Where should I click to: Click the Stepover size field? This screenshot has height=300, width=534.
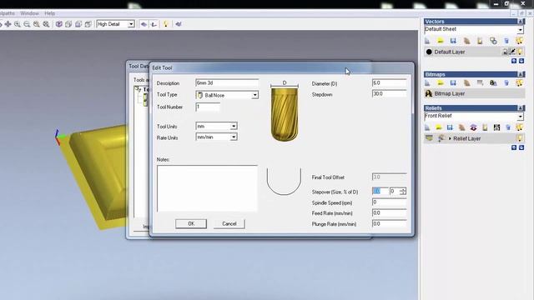[x=380, y=191]
